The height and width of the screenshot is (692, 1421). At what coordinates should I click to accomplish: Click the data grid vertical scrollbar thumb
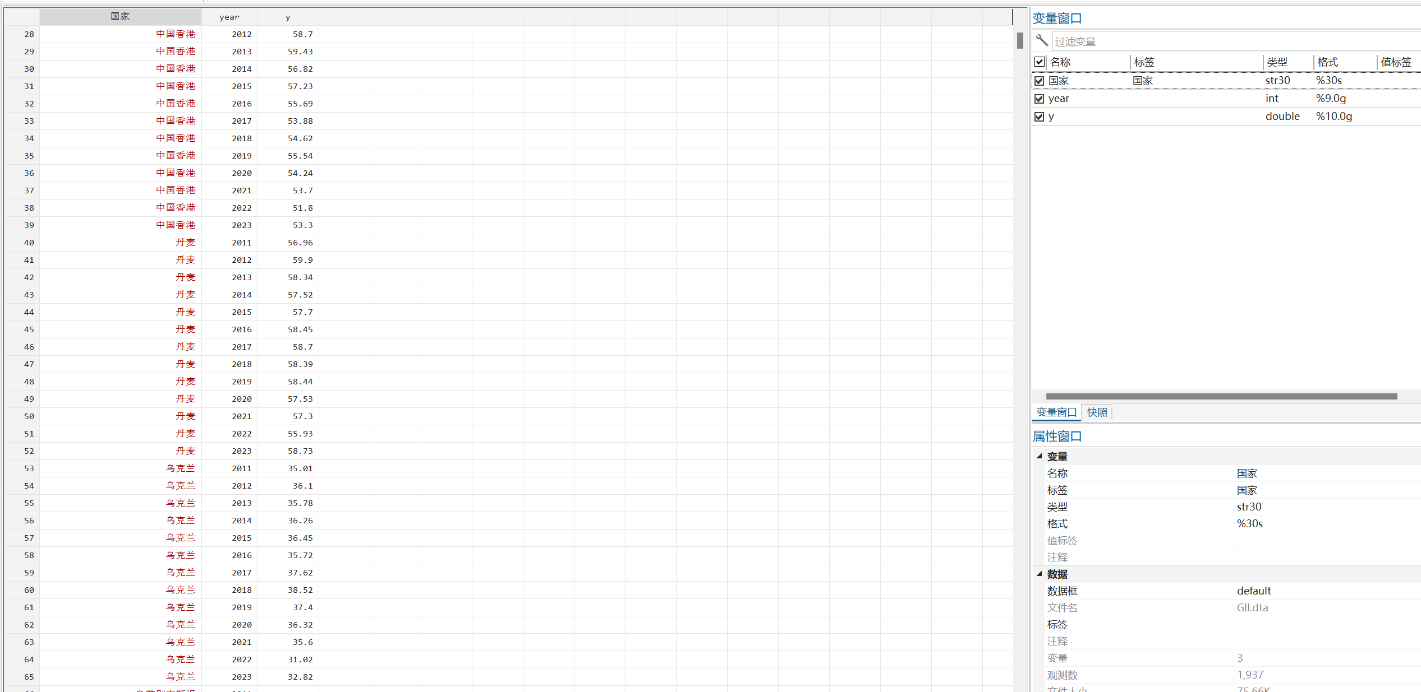(x=1020, y=40)
